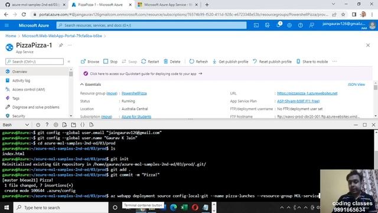Screen dimensions: 378x213
Task: Open the Feedback icon in the top bar
Action: pyautogui.click(x=311, y=25)
